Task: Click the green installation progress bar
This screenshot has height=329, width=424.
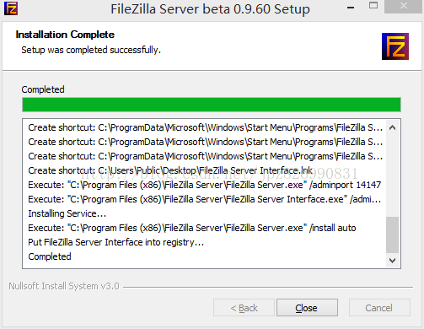Action: click(212, 105)
